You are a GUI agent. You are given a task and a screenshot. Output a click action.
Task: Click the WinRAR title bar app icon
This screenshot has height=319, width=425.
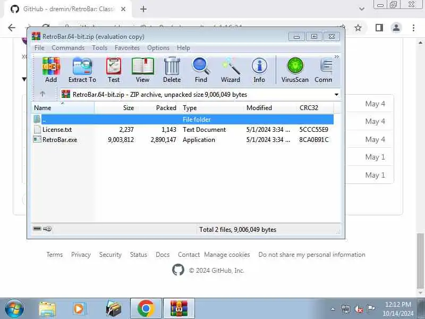click(x=36, y=36)
